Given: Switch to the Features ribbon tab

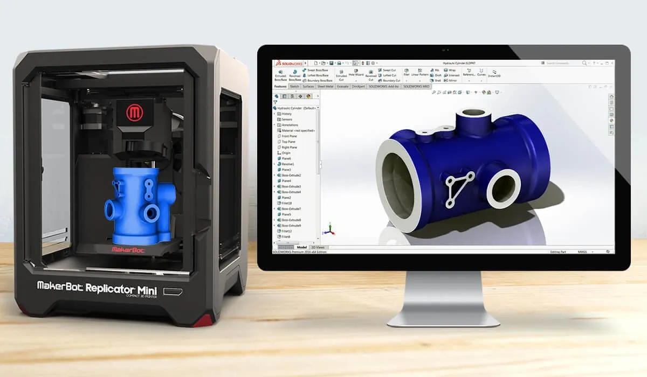Looking at the screenshot, I should pos(280,86).
